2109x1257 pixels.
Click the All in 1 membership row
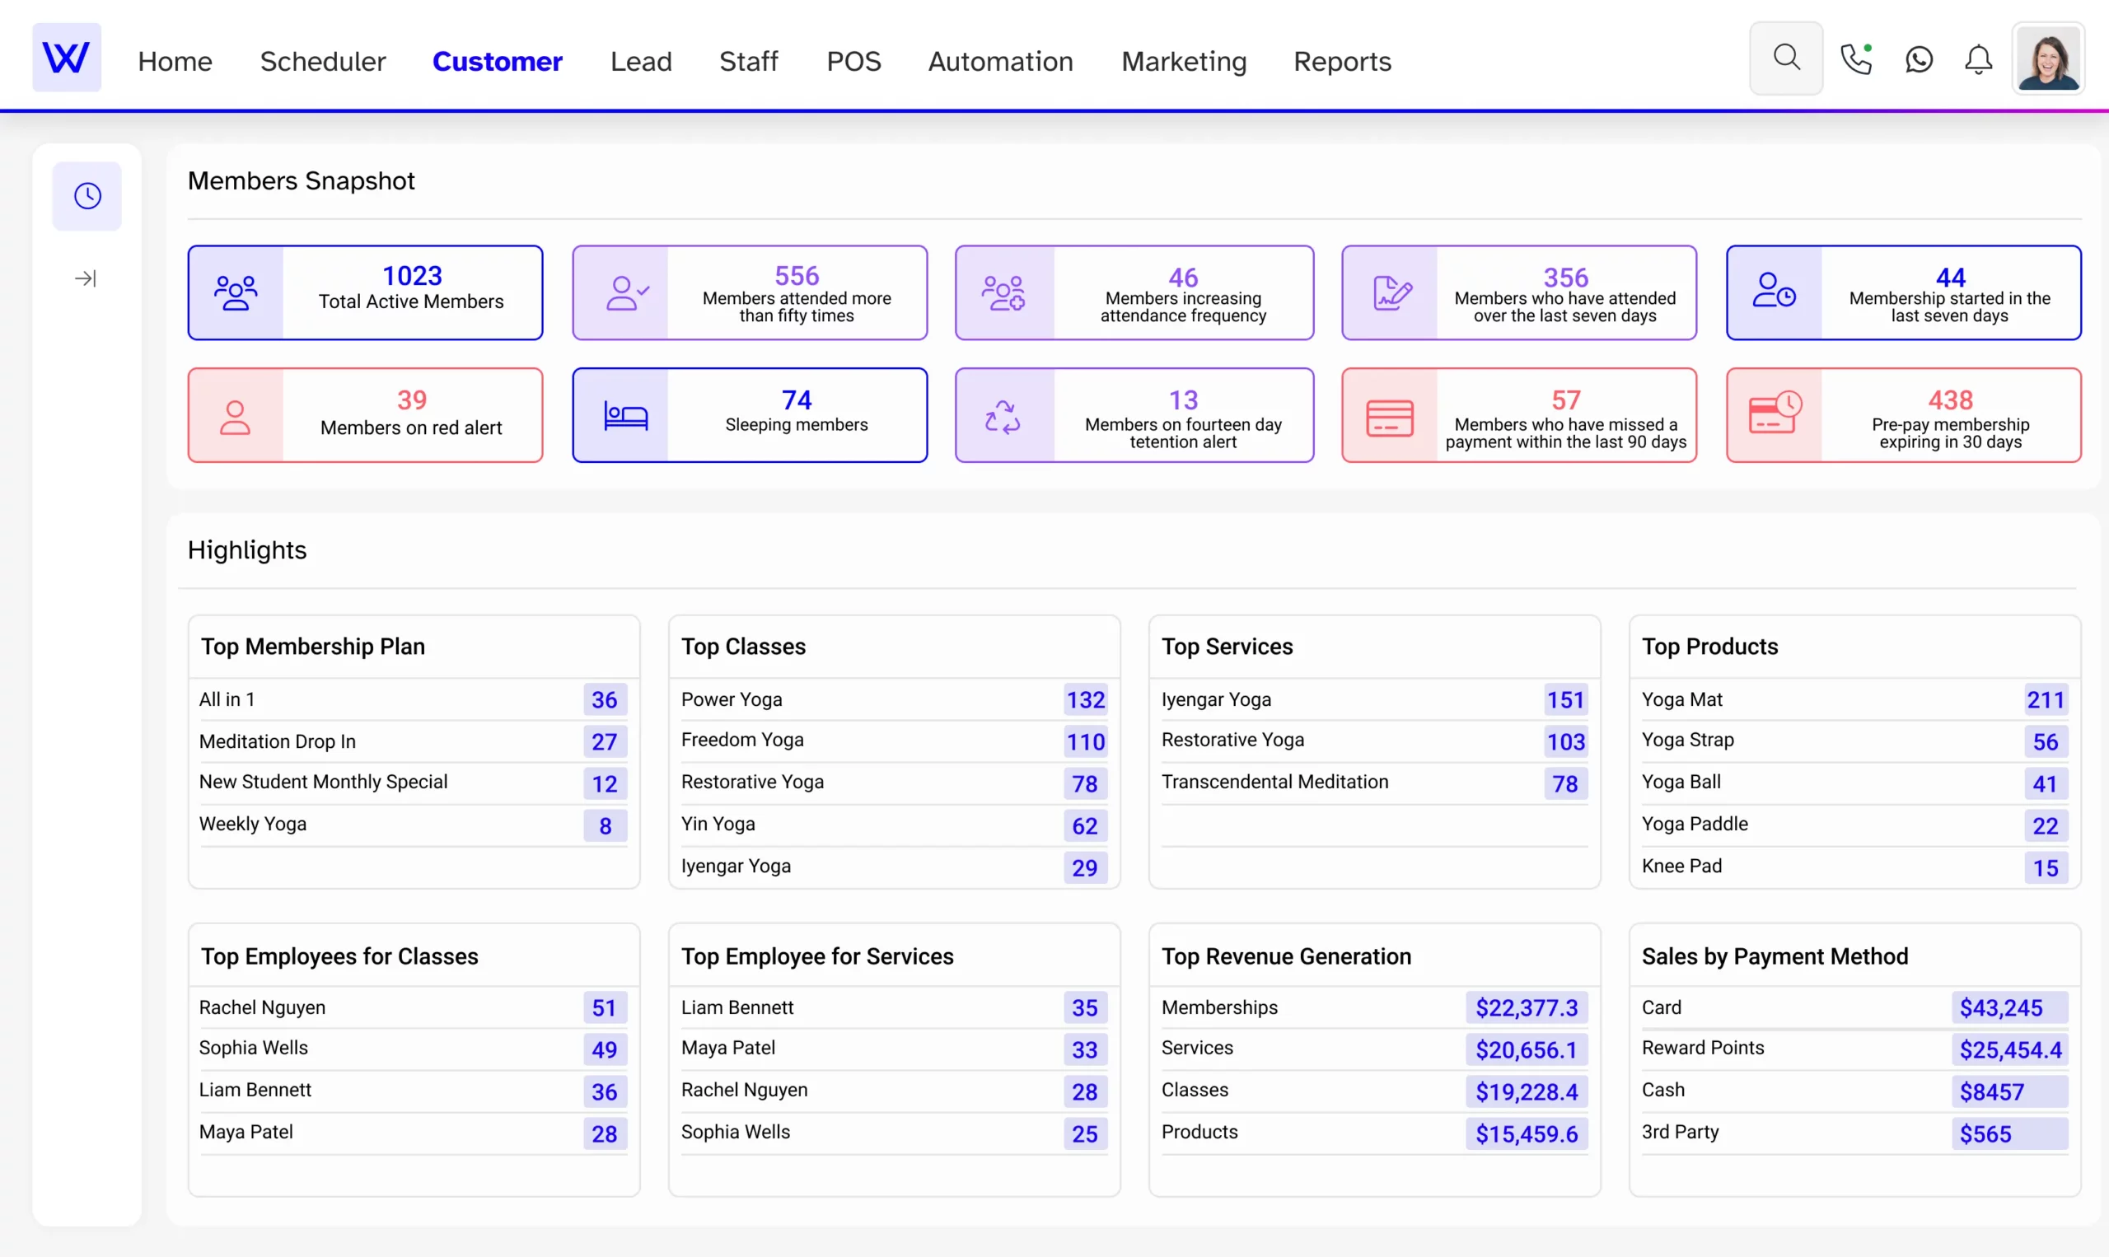pos(414,699)
